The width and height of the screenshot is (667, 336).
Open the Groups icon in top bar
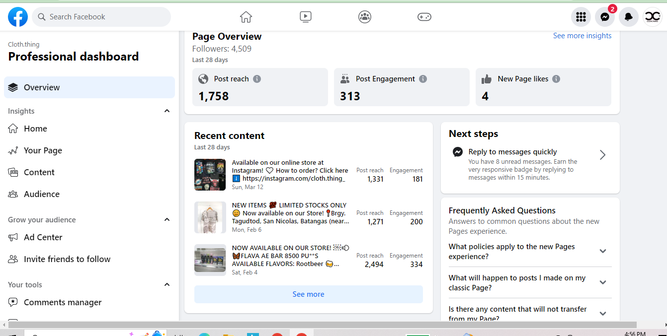(365, 17)
